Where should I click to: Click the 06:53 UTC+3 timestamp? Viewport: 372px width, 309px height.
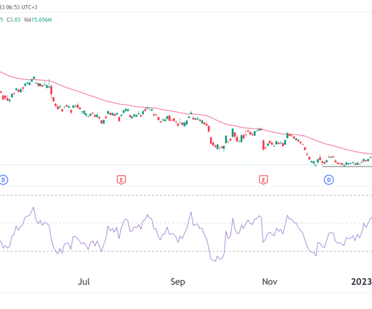click(22, 7)
